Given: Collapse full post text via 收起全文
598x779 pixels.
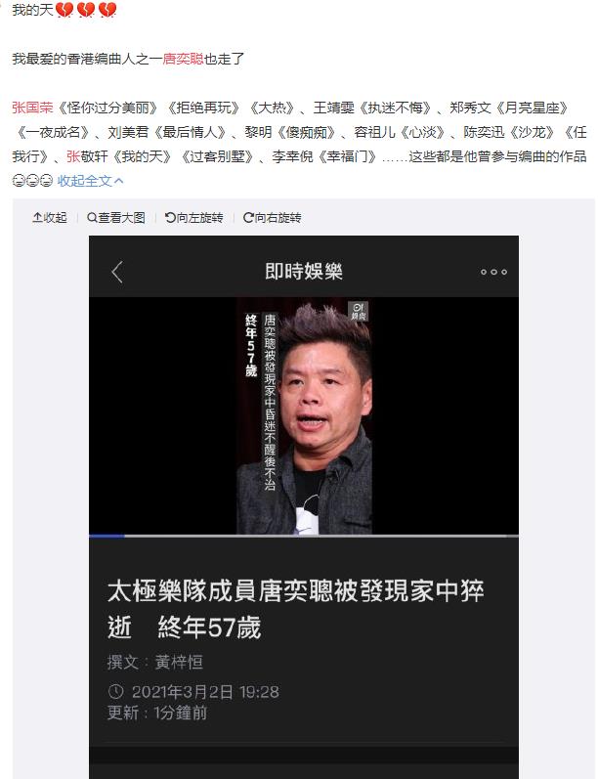Looking at the screenshot, I should coord(90,181).
